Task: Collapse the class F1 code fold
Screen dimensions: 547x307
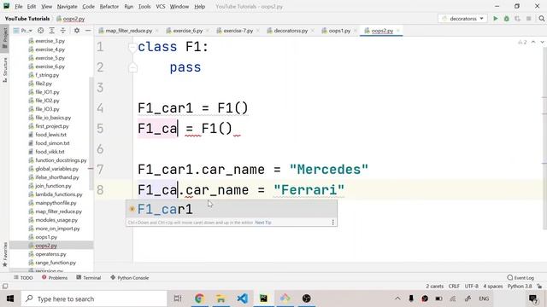Action: pyautogui.click(x=132, y=47)
